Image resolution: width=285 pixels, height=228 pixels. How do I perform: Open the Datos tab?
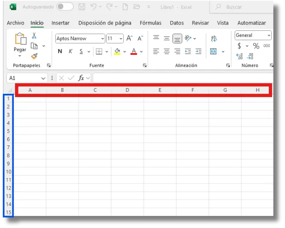177,23
